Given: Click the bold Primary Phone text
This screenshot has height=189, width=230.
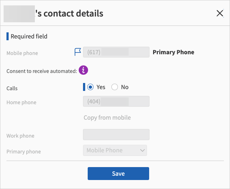Looking at the screenshot, I should [x=173, y=52].
